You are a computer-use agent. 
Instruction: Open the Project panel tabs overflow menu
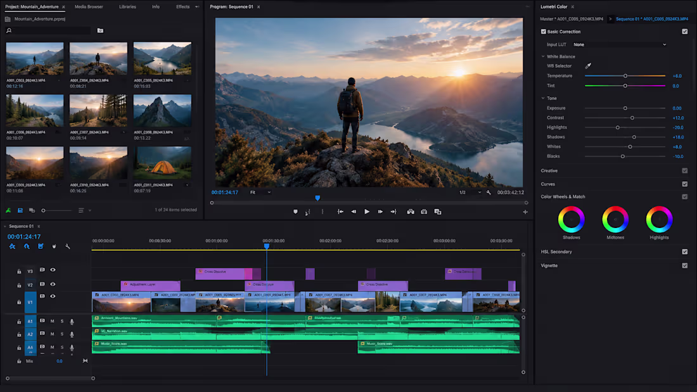pyautogui.click(x=197, y=7)
